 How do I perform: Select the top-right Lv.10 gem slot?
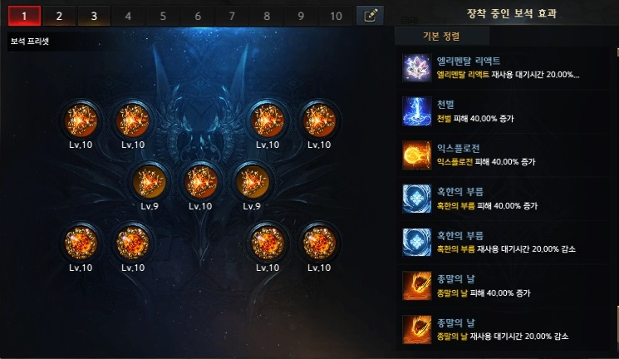click(x=319, y=120)
